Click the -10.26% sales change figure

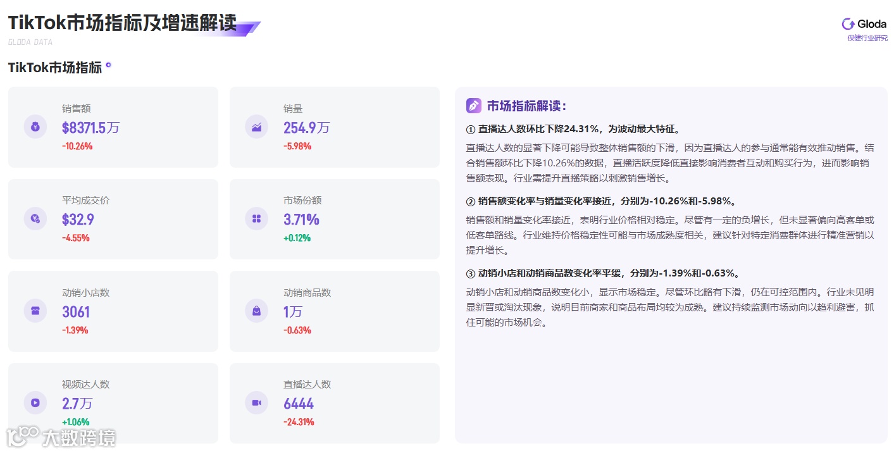77,146
